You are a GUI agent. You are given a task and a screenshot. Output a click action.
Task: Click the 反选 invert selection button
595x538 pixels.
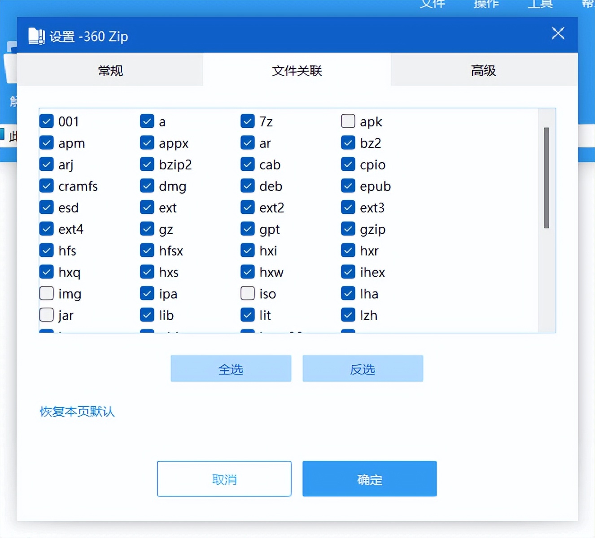coord(363,369)
